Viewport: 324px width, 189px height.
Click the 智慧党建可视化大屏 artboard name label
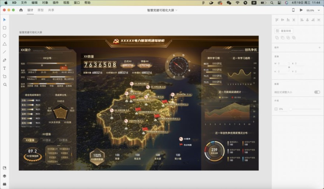[31, 32]
